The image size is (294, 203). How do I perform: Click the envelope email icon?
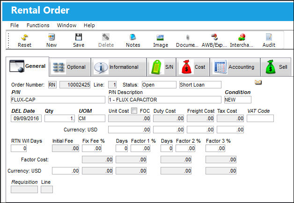click(x=258, y=82)
